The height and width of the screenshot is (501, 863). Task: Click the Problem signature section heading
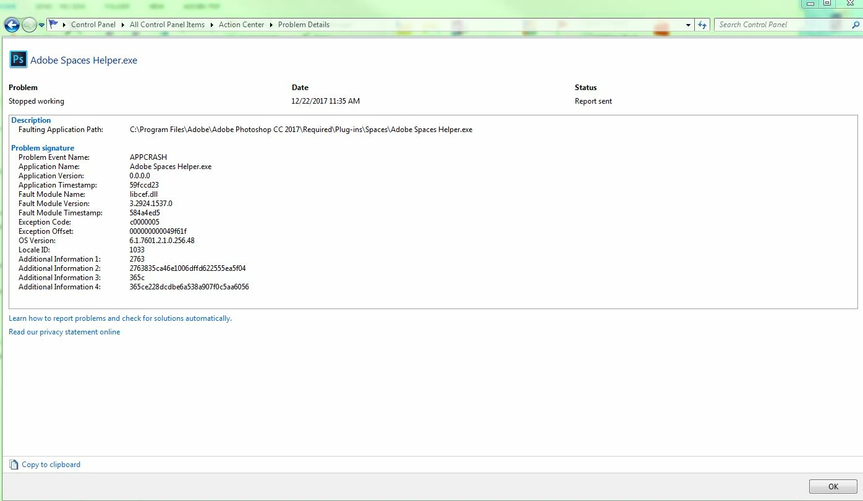click(43, 148)
